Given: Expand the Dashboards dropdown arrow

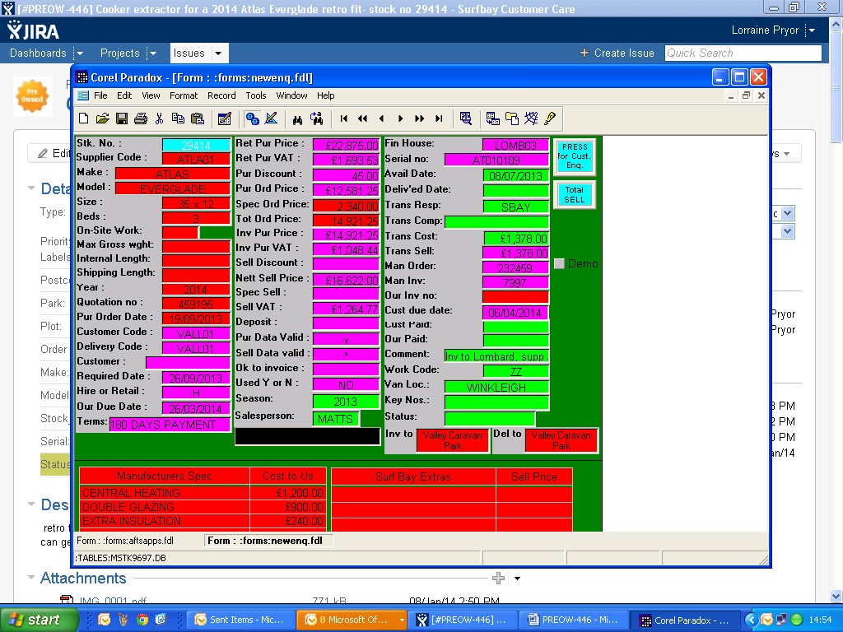Looking at the screenshot, I should point(80,53).
